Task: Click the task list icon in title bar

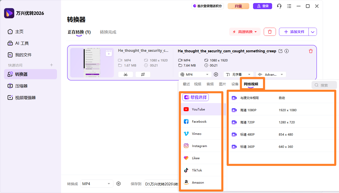Action: point(289,6)
